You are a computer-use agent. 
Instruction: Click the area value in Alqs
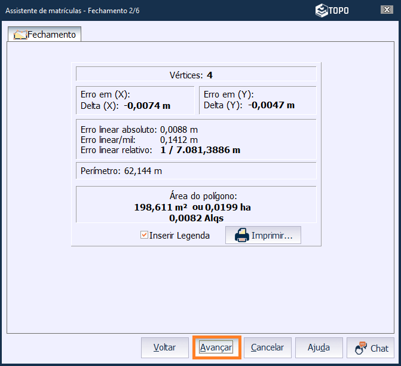tap(192, 218)
